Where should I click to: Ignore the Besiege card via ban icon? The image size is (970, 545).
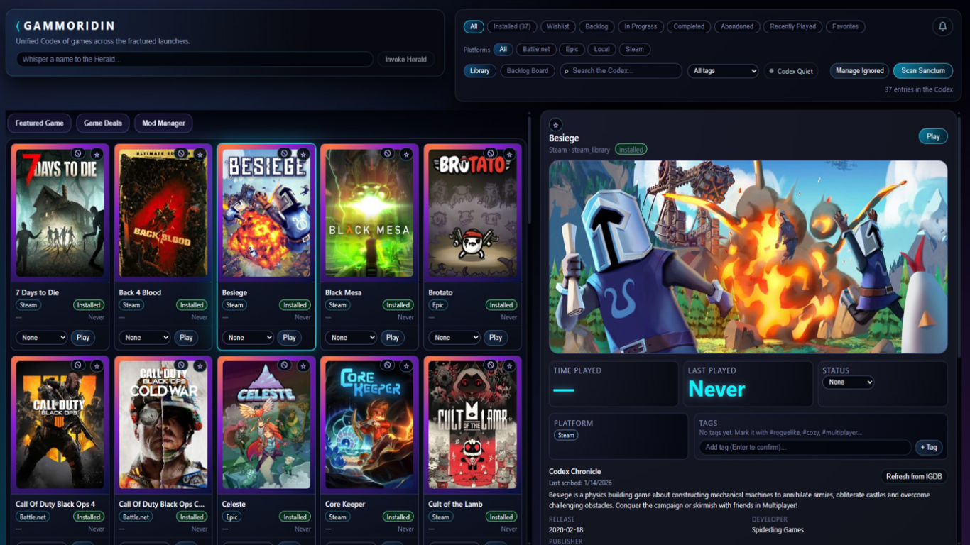point(284,153)
